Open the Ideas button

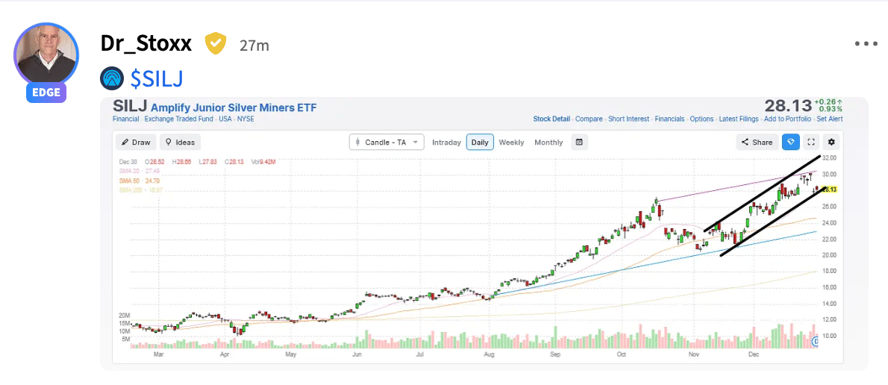[x=180, y=142]
